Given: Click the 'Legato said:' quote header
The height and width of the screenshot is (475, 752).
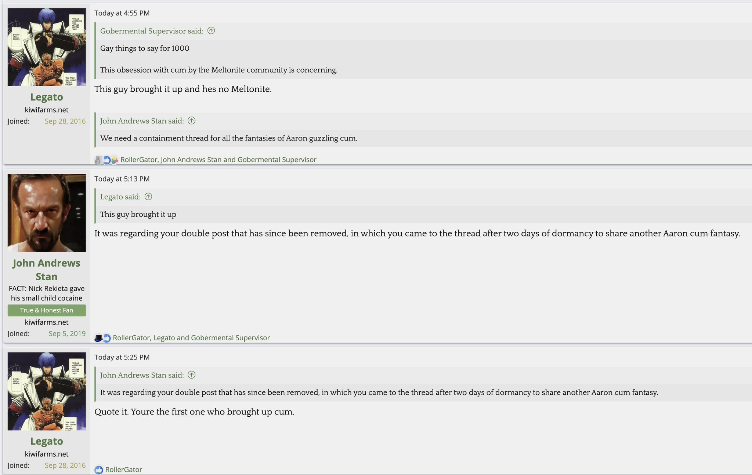Looking at the screenshot, I should 120,197.
